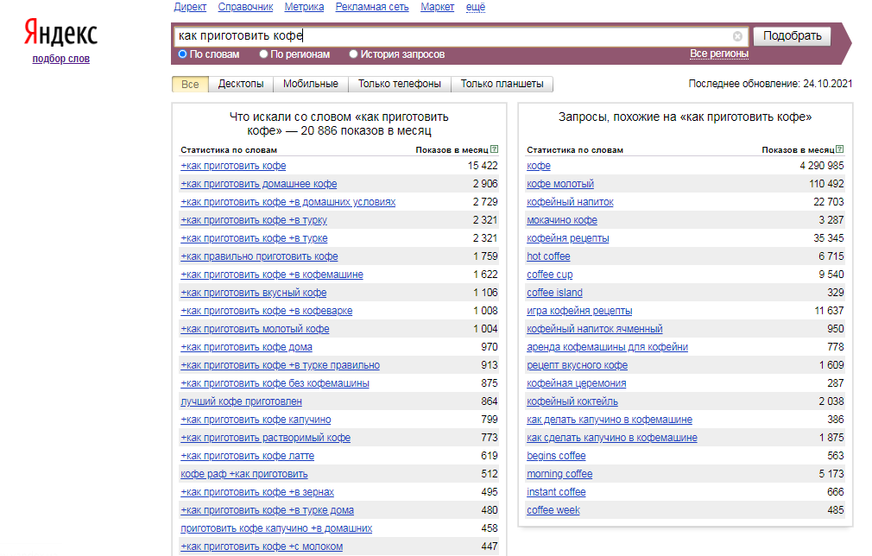The image size is (872, 556).
Task: Open help icon beside right 'Показов в месяц'
Action: (840, 149)
